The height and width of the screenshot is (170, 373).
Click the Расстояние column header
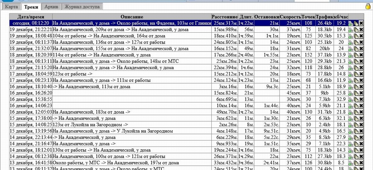click(224, 17)
